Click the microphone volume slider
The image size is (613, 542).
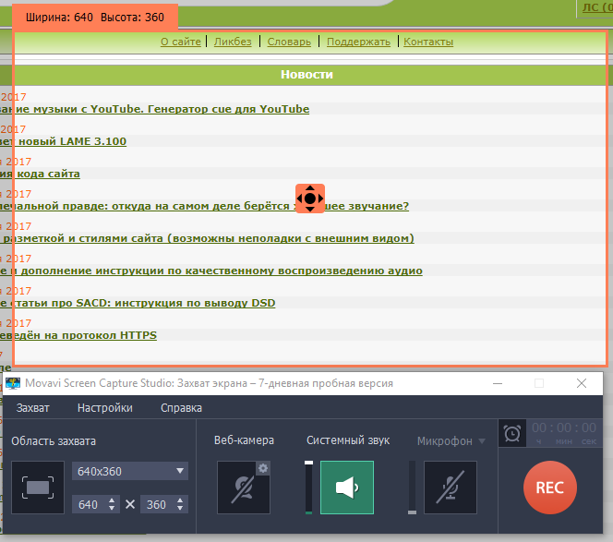(x=412, y=488)
